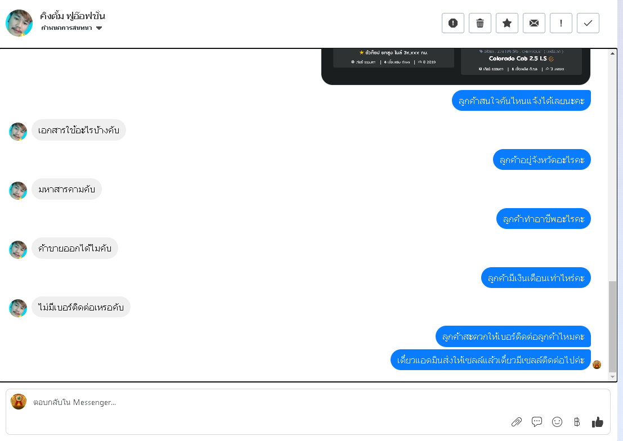Click scrollbar up arrow in chat
Screen dimensions: 623x441
[x=612, y=53]
